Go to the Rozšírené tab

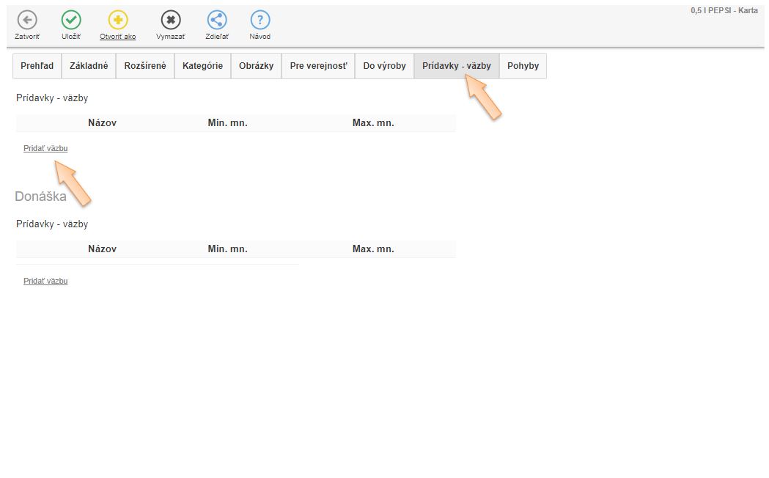[x=145, y=66]
